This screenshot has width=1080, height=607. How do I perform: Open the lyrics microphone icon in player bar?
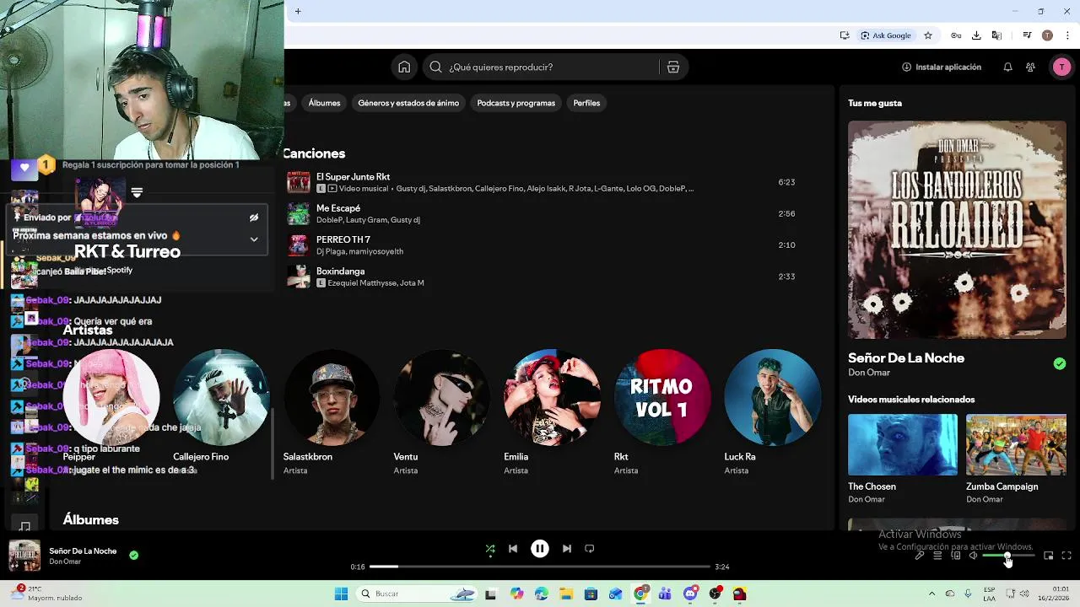[x=920, y=556]
